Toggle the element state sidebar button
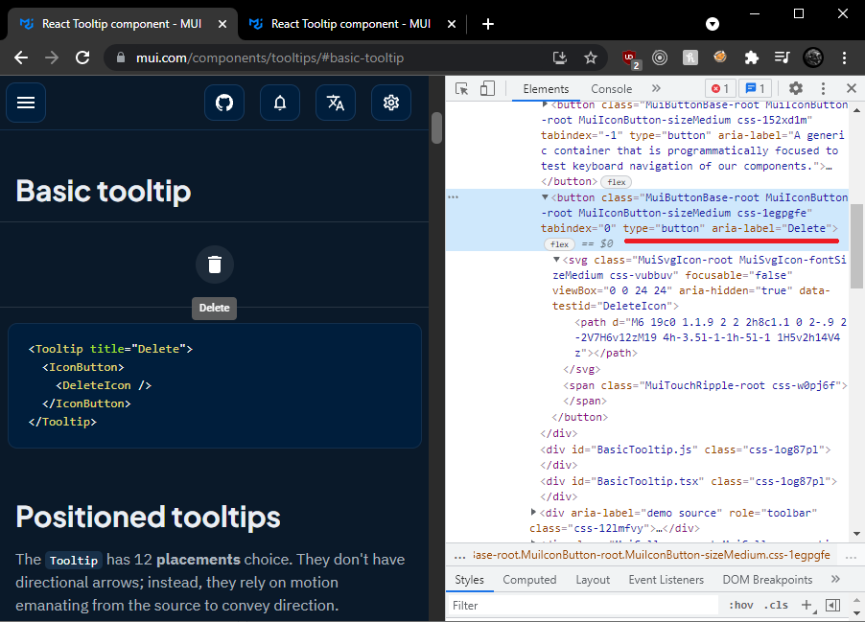This screenshot has width=865, height=622. click(x=832, y=605)
